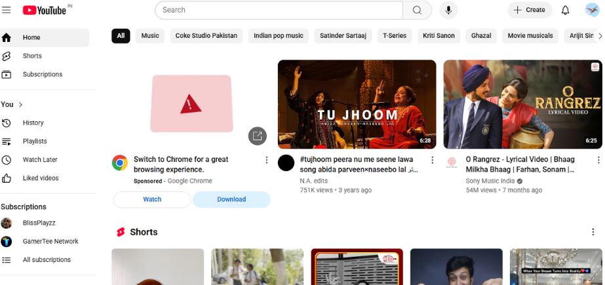This screenshot has height=285, width=605.
Task: Click the Google Chrome ad logo
Action: pyautogui.click(x=120, y=162)
